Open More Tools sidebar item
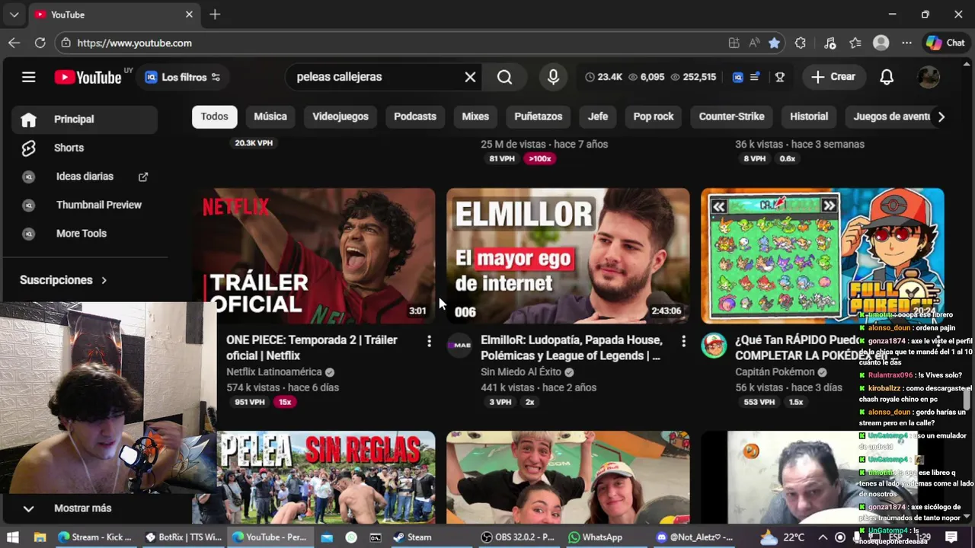Viewport: 975px width, 548px height. coord(85,234)
